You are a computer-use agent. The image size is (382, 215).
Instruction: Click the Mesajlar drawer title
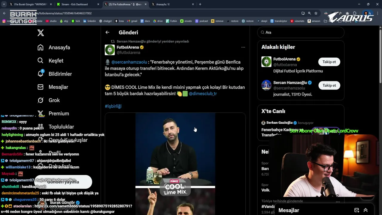[289, 210]
